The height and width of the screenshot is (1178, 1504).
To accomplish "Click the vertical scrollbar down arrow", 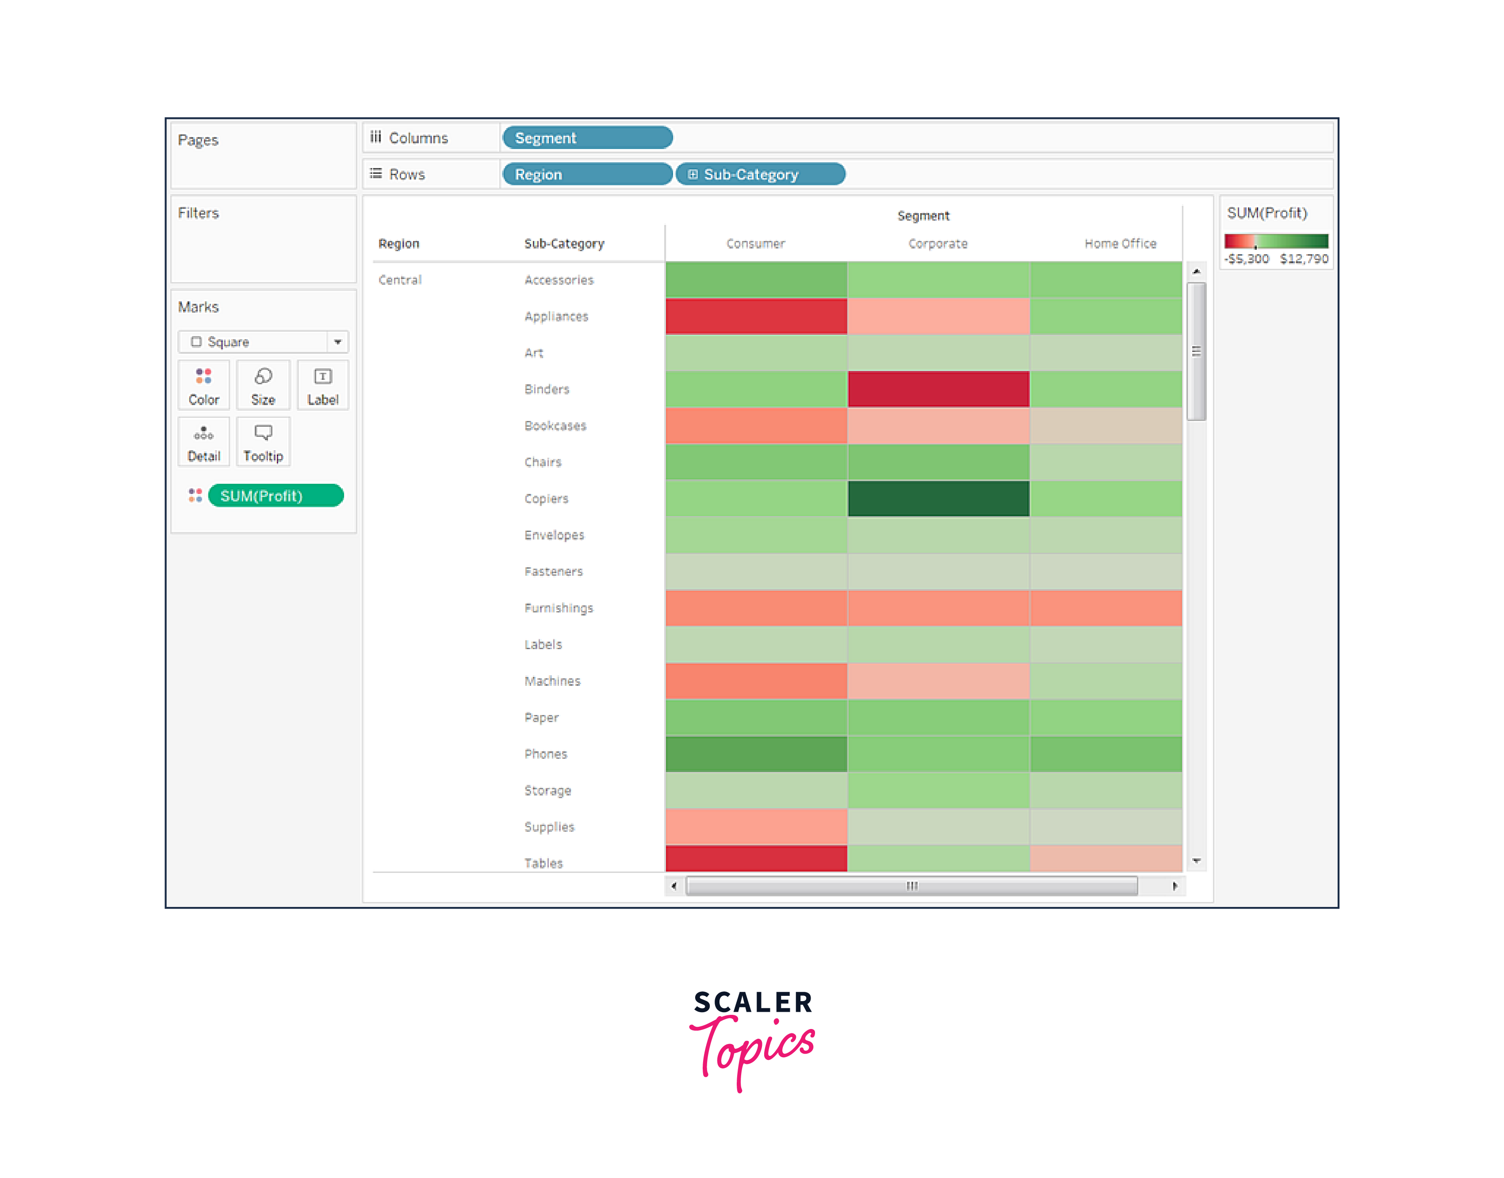I will pos(1197,861).
